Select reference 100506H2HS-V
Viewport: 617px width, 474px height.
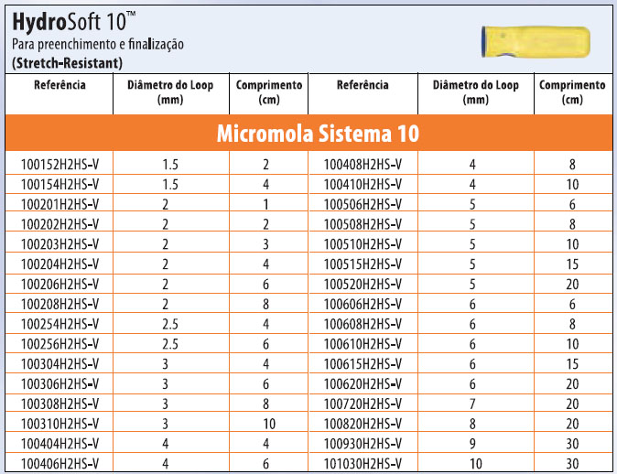click(x=363, y=205)
